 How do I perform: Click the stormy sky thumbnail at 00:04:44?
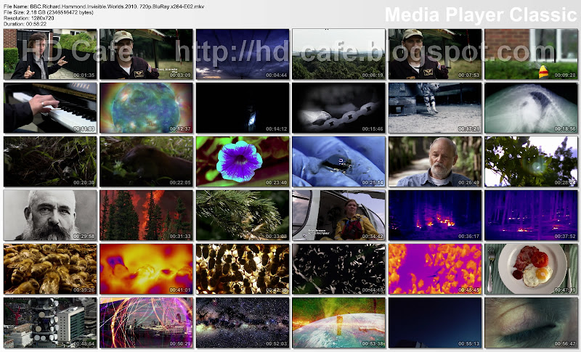click(243, 54)
